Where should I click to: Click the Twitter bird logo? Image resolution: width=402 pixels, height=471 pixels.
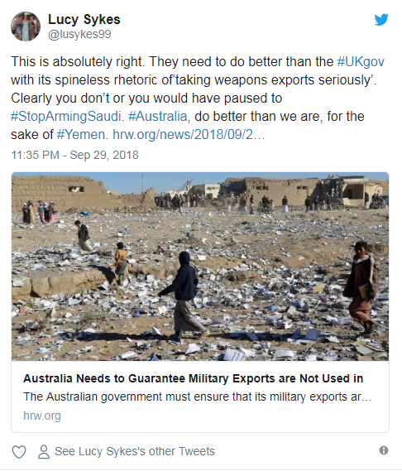(381, 20)
